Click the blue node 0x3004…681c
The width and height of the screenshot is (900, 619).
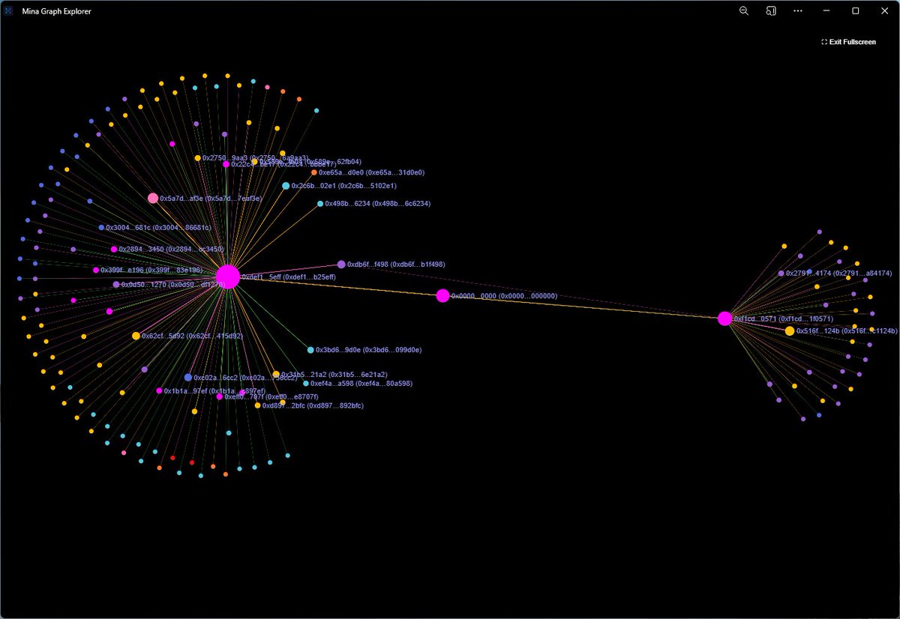[101, 227]
